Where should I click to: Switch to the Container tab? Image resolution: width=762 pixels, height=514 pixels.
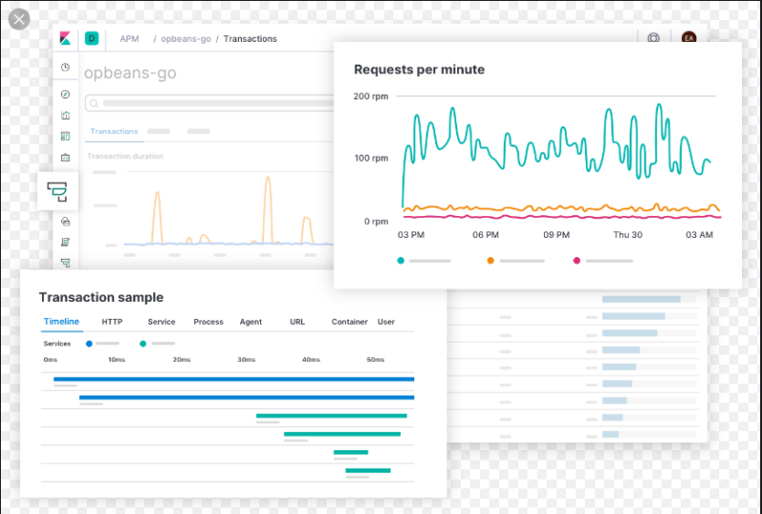point(350,322)
